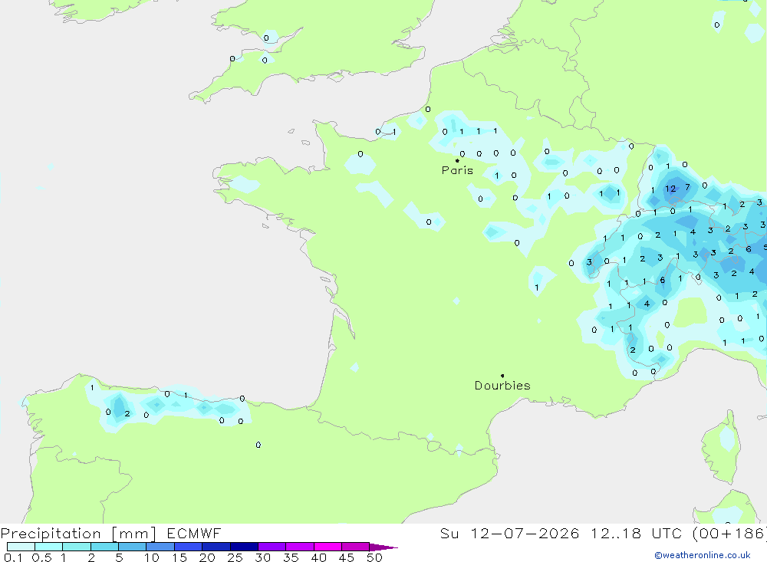
Task: Click the '12' precipitation value on map
Action: (670, 189)
